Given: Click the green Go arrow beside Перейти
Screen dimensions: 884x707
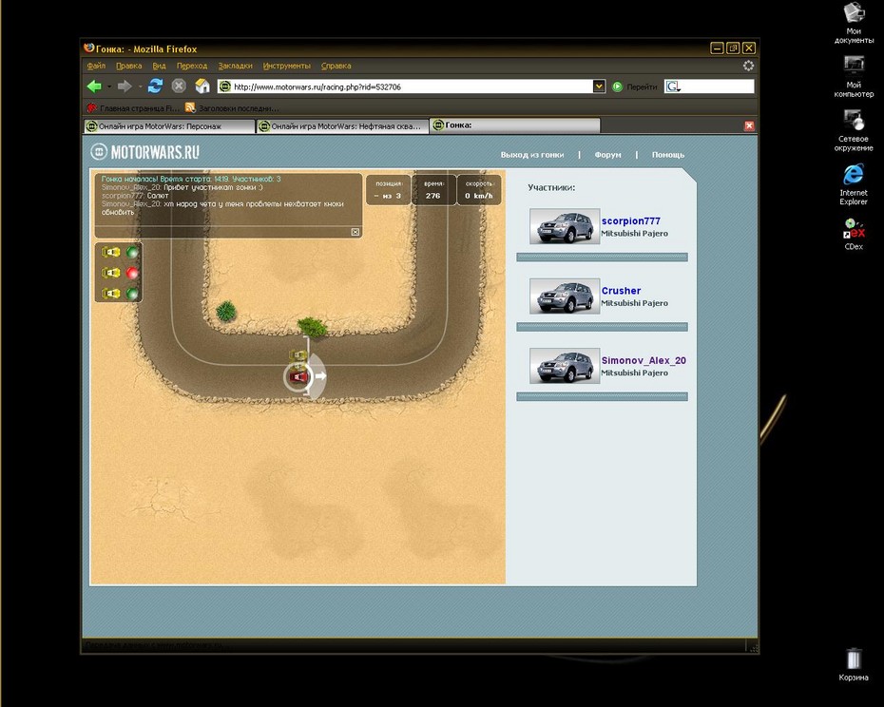Looking at the screenshot, I should (x=617, y=86).
